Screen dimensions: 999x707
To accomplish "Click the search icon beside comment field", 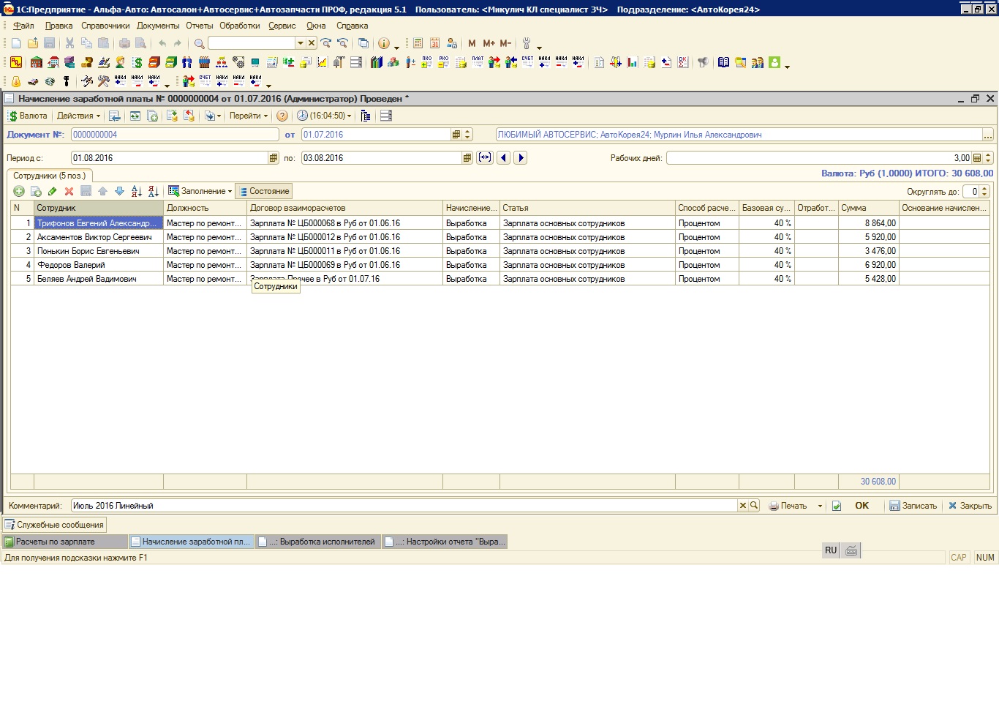I will point(754,506).
